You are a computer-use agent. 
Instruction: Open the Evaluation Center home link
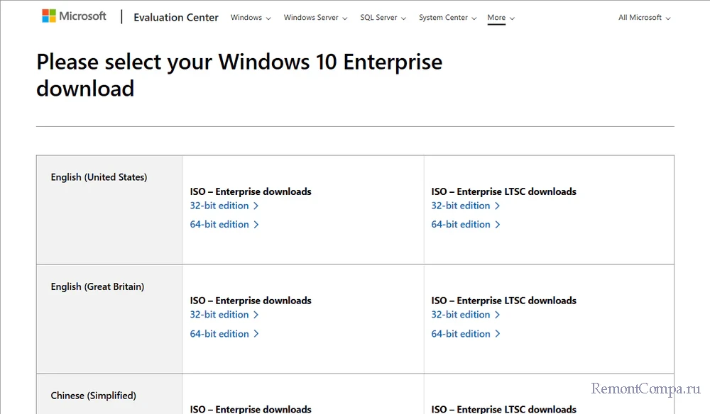[176, 17]
